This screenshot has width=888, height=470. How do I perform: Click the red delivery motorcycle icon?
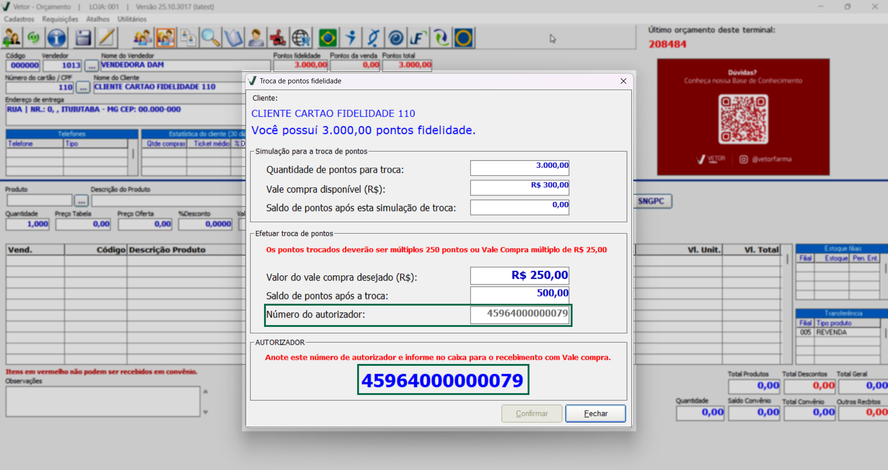coord(278,38)
